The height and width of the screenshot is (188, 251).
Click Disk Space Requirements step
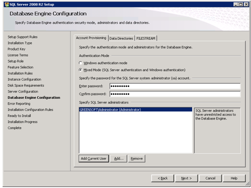tap(26, 85)
